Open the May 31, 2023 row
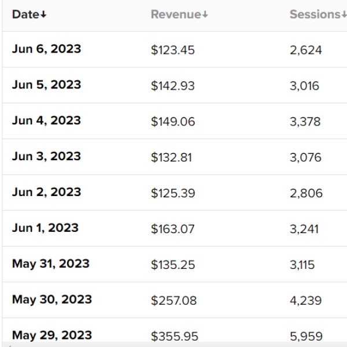This screenshot has width=347, height=347. coord(175,264)
